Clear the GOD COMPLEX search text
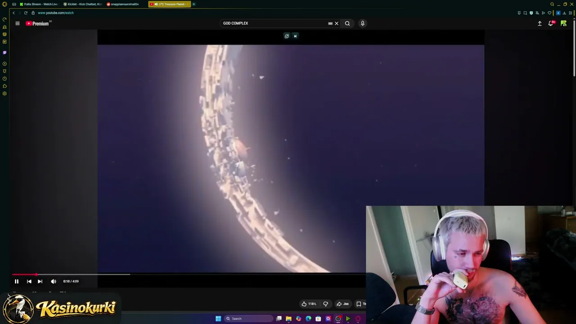Image resolution: width=576 pixels, height=324 pixels. (337, 23)
